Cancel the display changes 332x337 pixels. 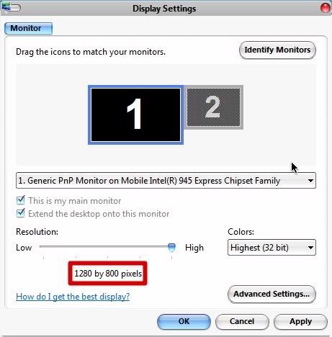(x=242, y=321)
